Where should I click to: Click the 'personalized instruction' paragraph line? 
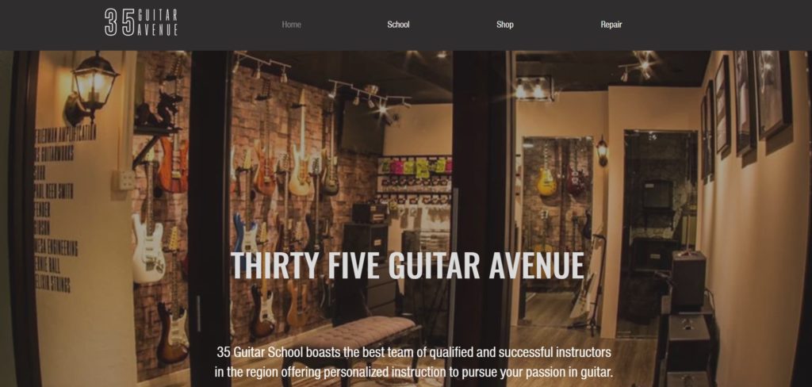[414, 372]
